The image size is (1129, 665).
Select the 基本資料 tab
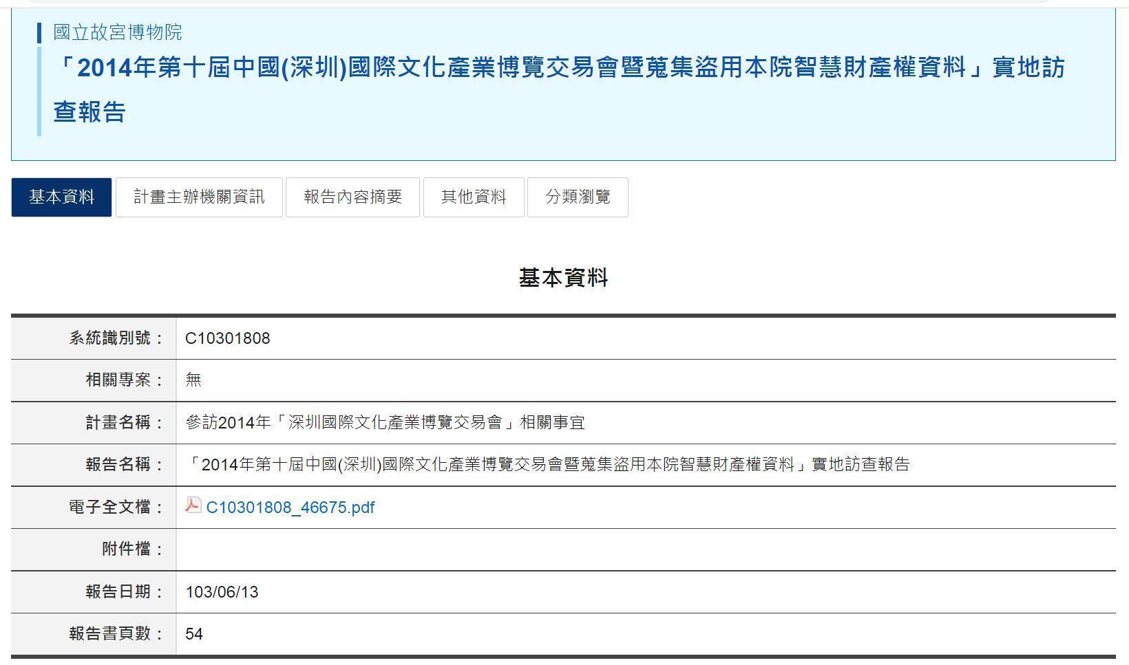[x=61, y=197]
